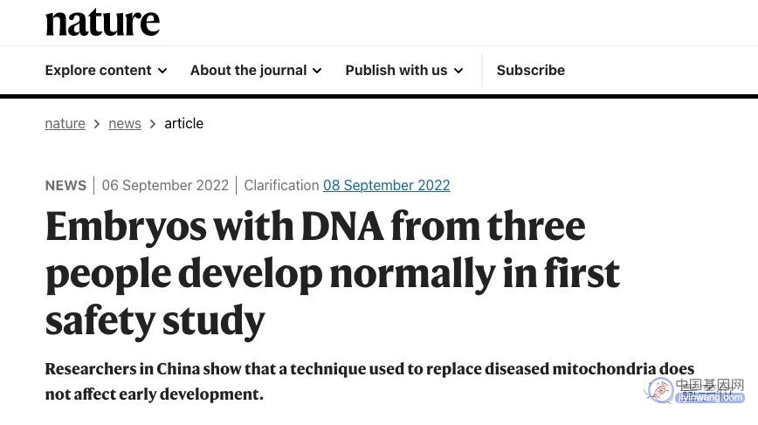Click the circular DNA watermark logo icon
This screenshot has height=425, width=758.
(660, 390)
